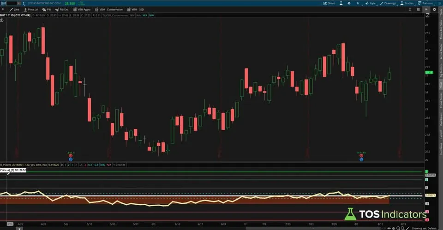The image size is (443, 230).
Task: Apply the VBH - Conservative study set
Action: coord(109,9)
